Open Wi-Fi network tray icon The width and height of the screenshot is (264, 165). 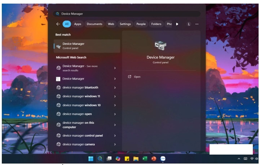(x=252, y=159)
